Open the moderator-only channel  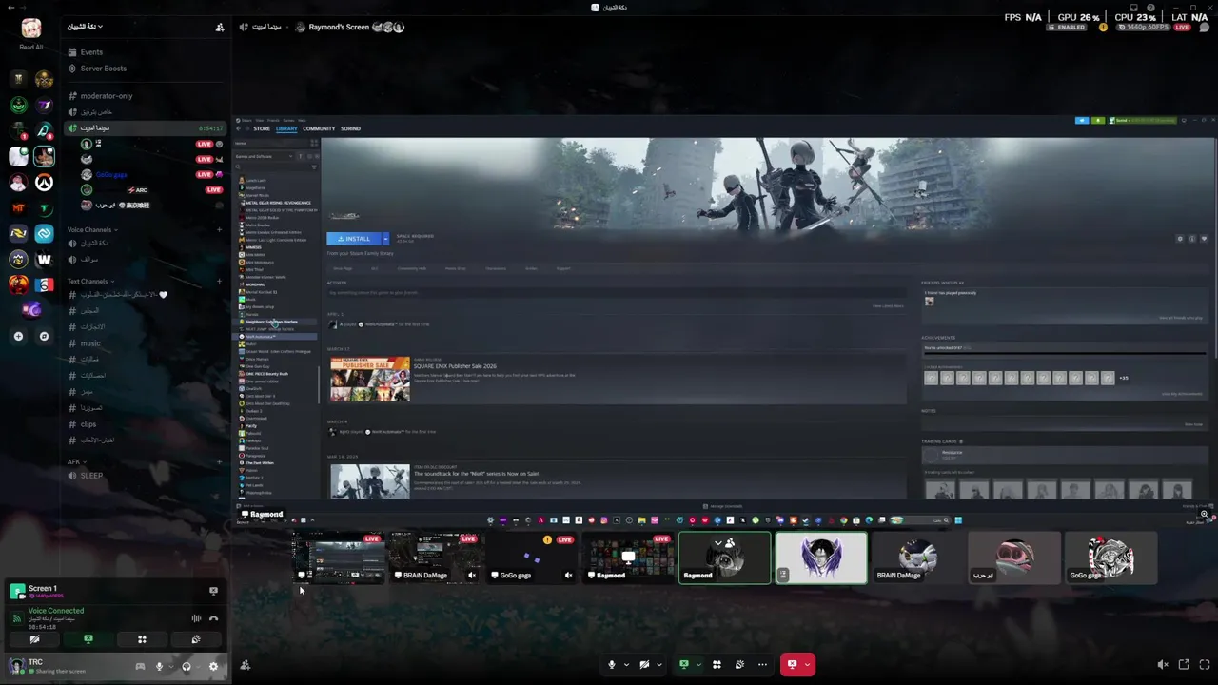pyautogui.click(x=106, y=96)
